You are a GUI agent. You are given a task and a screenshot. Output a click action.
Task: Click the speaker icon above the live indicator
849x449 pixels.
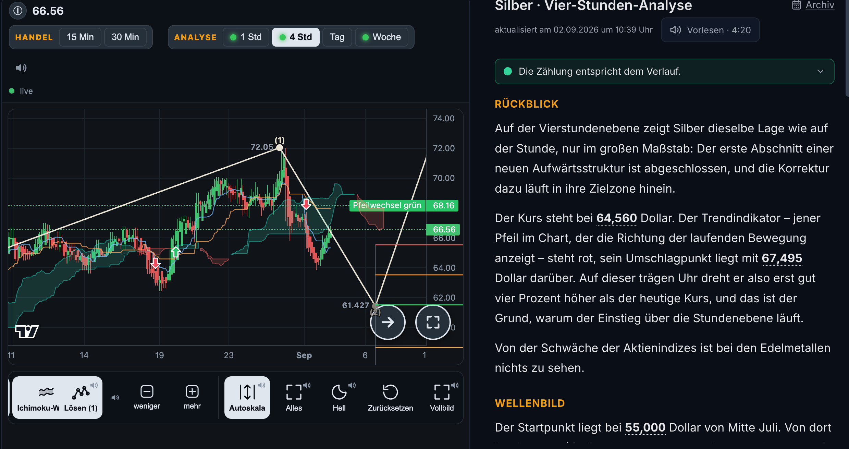pos(21,68)
